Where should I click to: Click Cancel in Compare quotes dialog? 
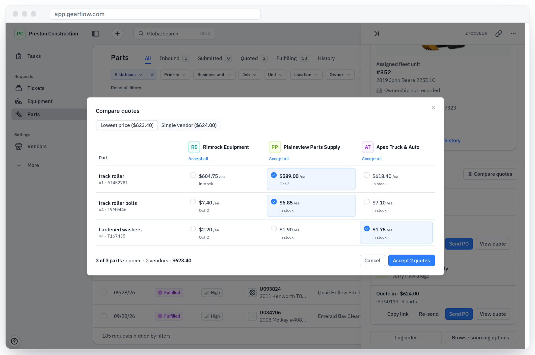tap(372, 261)
